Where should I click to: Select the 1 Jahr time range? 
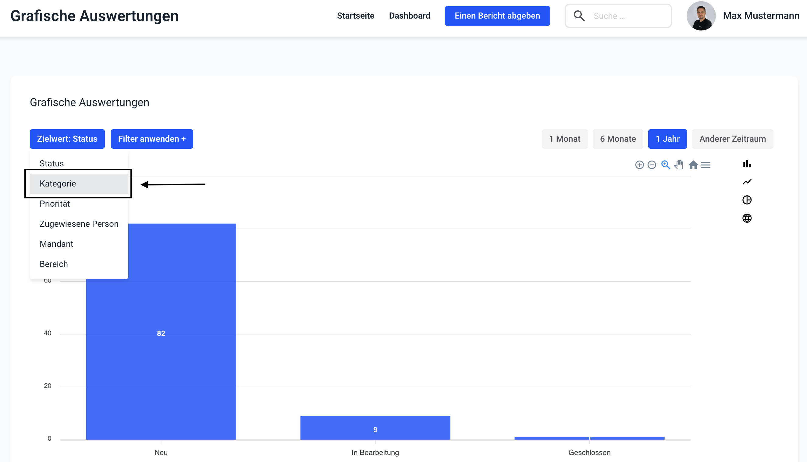[667, 139]
